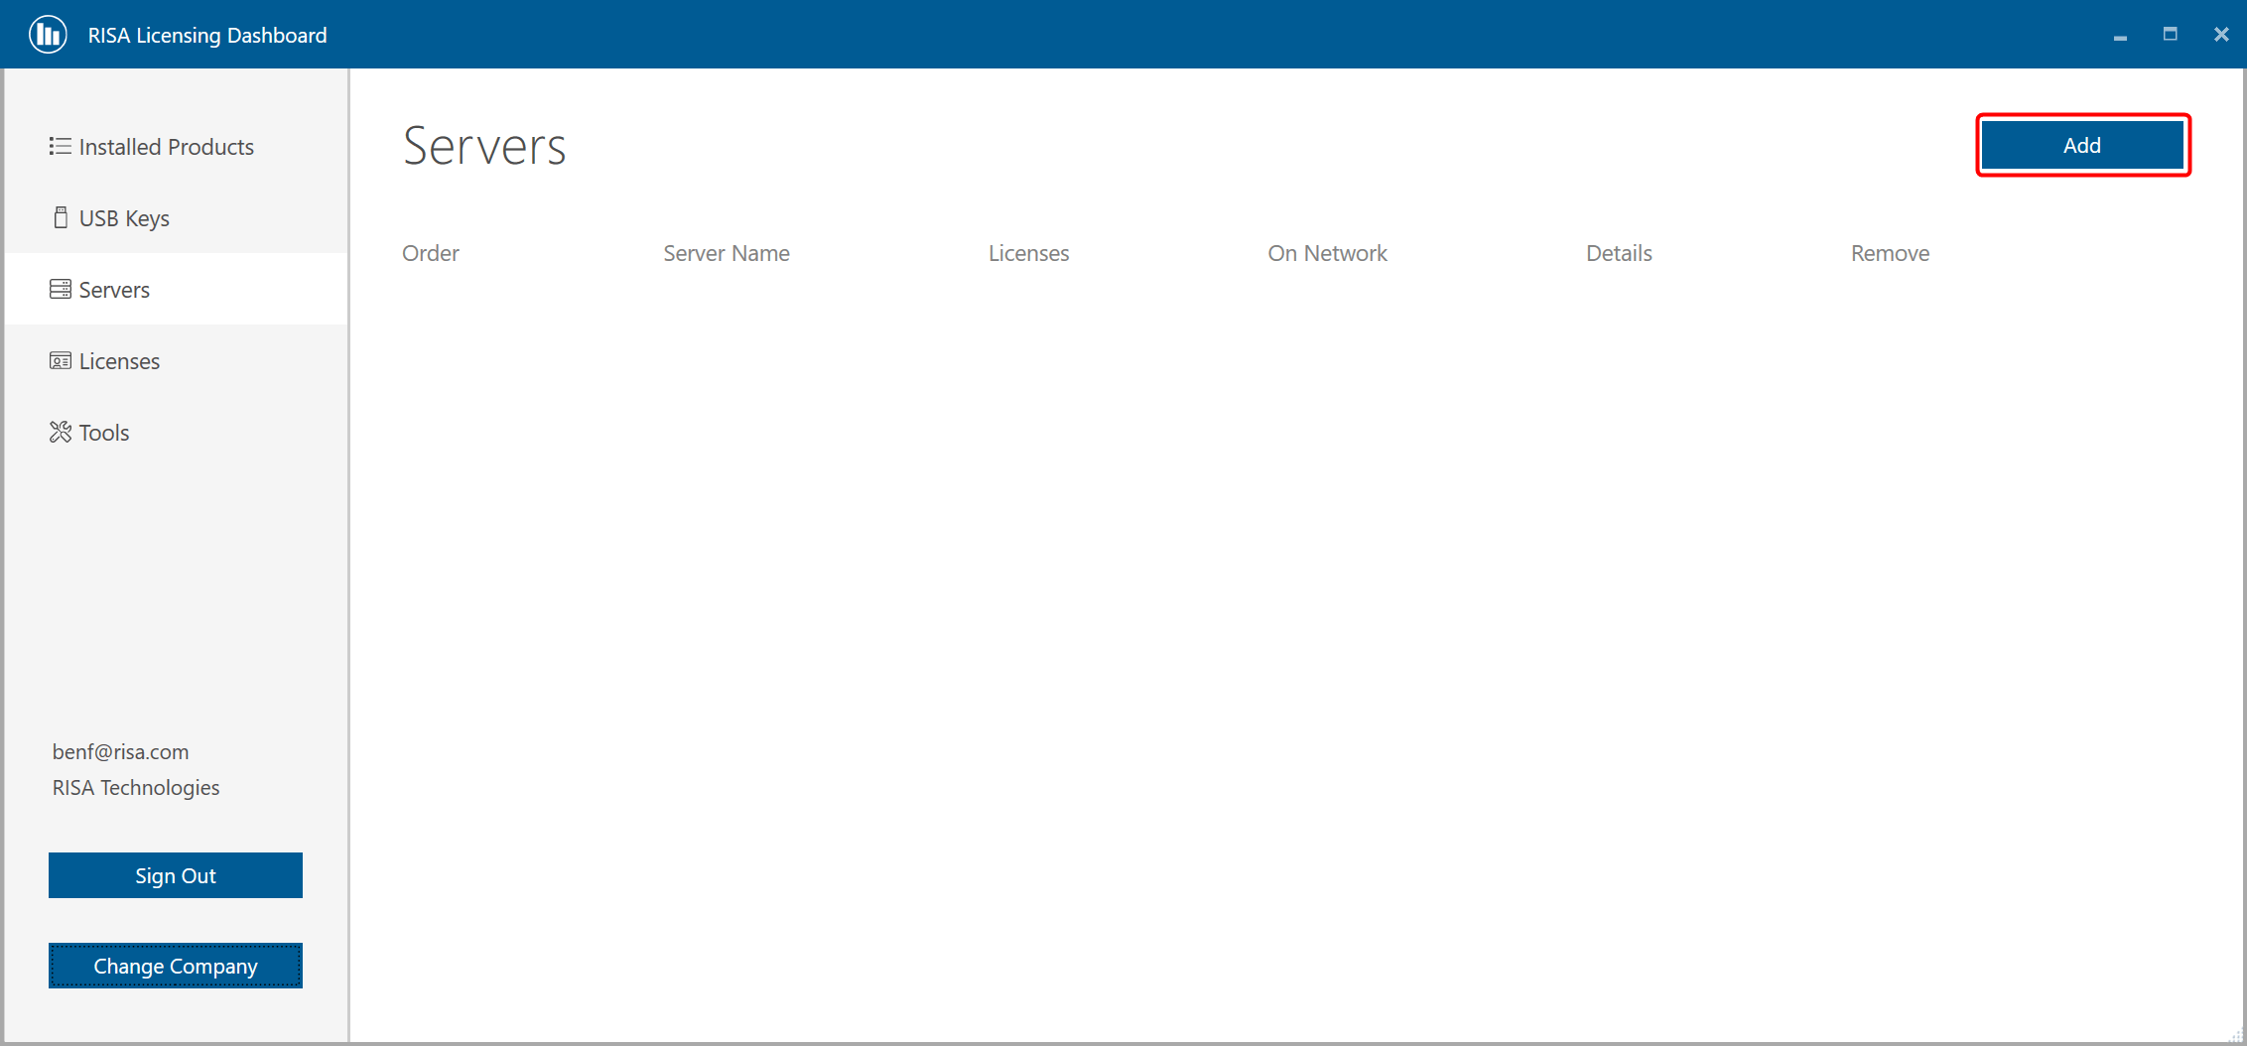Open the Installed Products section

point(166,146)
